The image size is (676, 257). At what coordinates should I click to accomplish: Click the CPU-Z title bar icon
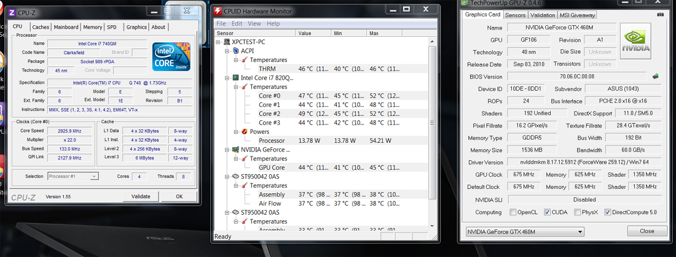(12, 12)
